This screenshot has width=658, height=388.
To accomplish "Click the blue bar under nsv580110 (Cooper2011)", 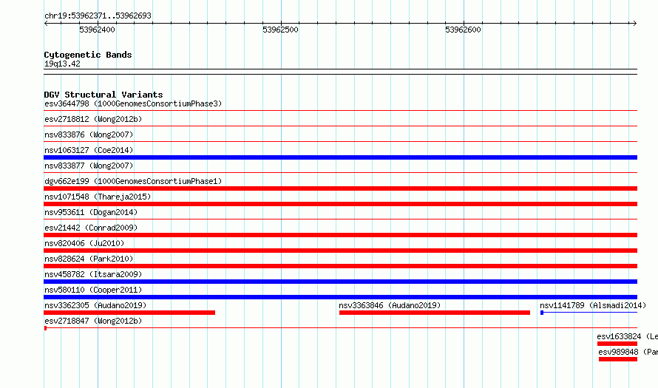I will pyautogui.click(x=340, y=297).
